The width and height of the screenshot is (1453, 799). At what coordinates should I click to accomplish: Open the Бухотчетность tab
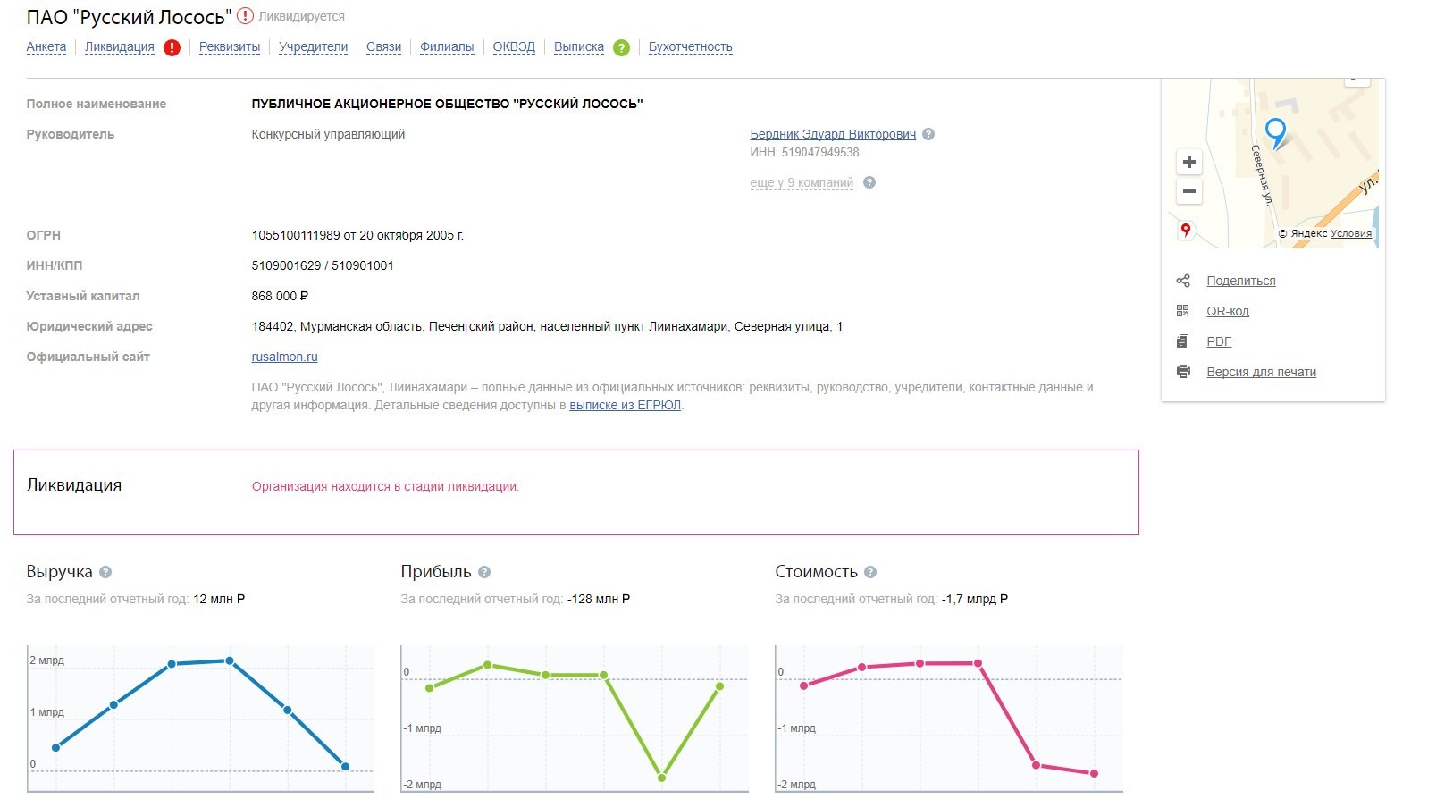pyautogui.click(x=691, y=47)
